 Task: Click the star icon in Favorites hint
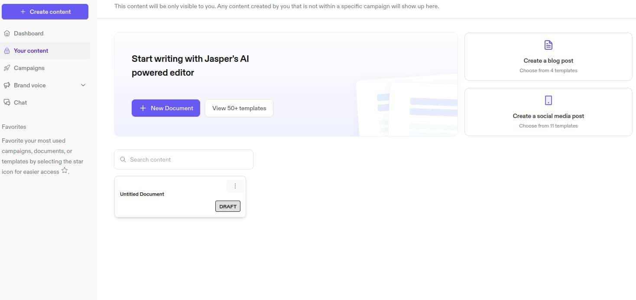click(x=65, y=171)
